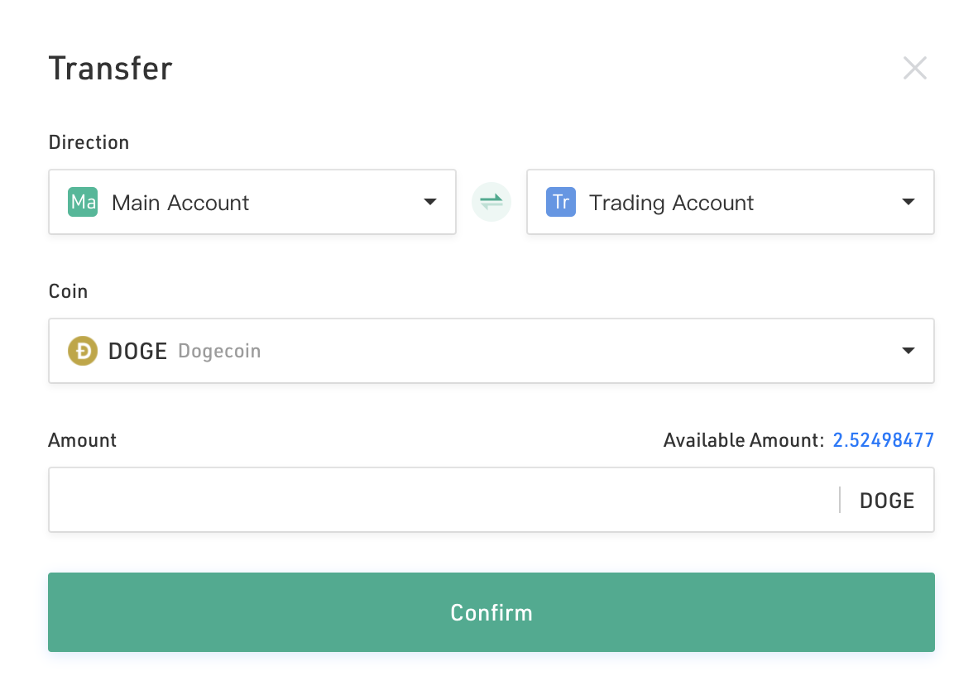Focus the Amount input field
This screenshot has width=978, height=695.
pos(444,500)
